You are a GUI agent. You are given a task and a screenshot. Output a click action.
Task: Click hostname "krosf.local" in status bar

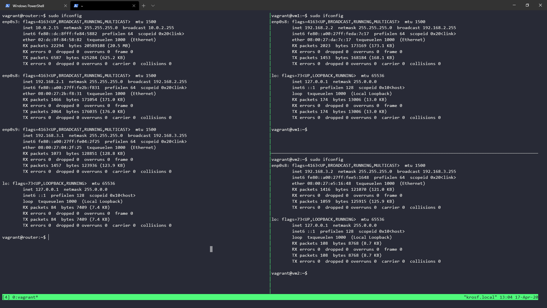click(x=480, y=297)
